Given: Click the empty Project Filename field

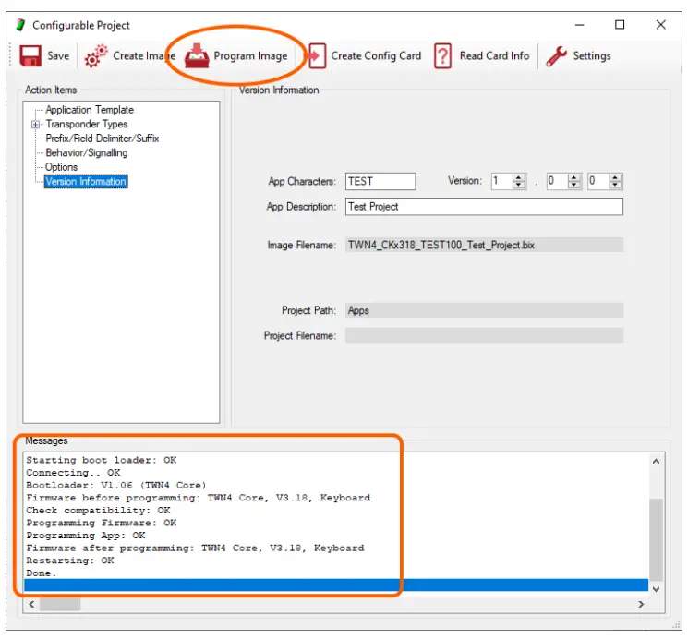Looking at the screenshot, I should click(484, 335).
